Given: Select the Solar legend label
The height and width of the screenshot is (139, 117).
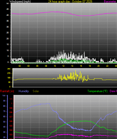Looking at the screenshot, I should click(x=36, y=91).
